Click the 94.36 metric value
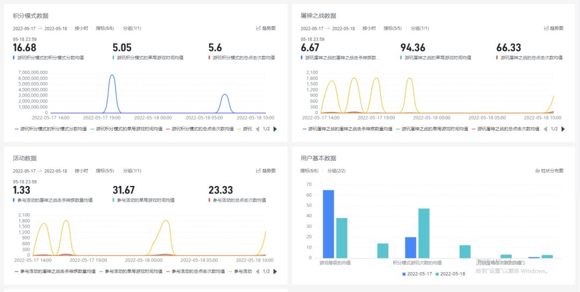The width and height of the screenshot is (580, 292). tap(413, 48)
